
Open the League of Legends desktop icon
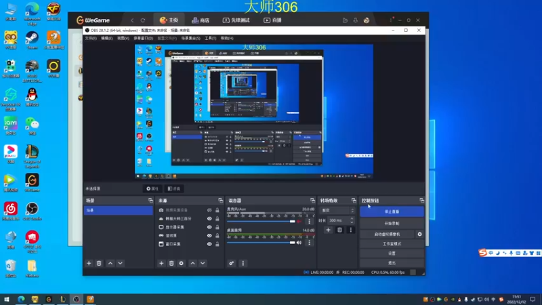[x=32, y=157]
